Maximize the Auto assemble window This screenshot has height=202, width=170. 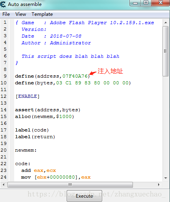pyautogui.click(x=146, y=3)
